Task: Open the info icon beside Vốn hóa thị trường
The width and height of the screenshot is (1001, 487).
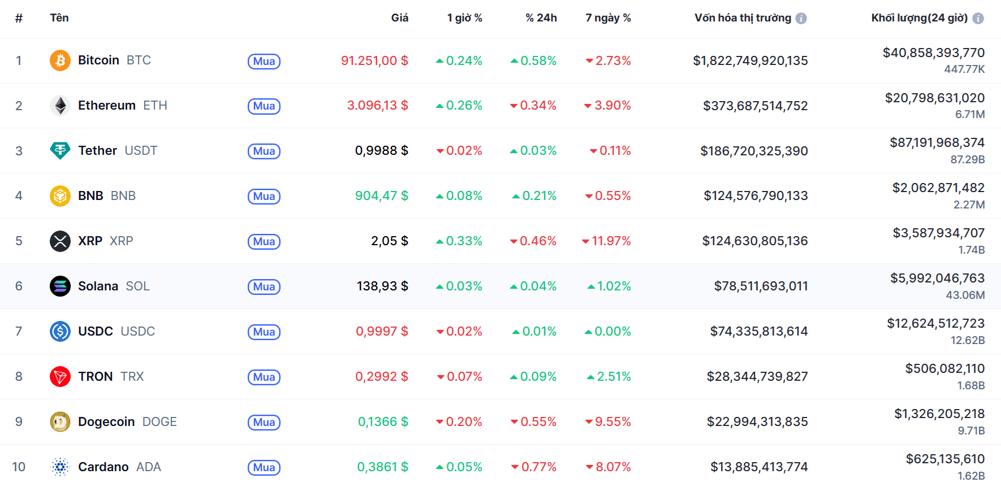Action: (x=801, y=18)
